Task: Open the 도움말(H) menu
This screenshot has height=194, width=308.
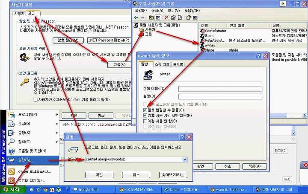Action: pos(192,10)
